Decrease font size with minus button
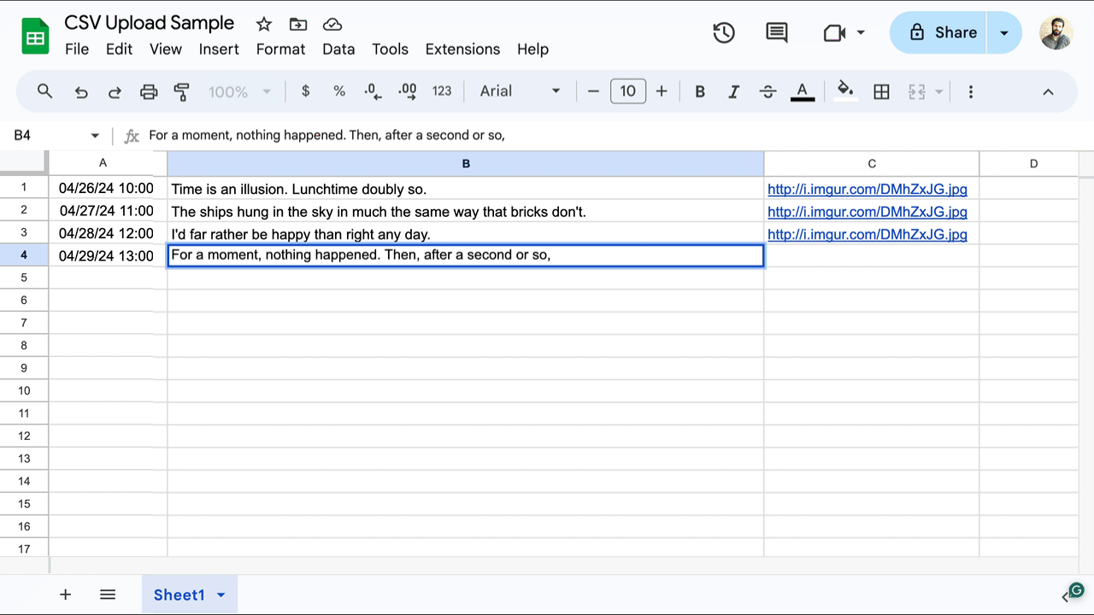Screen dimensions: 1094x615 594,91
